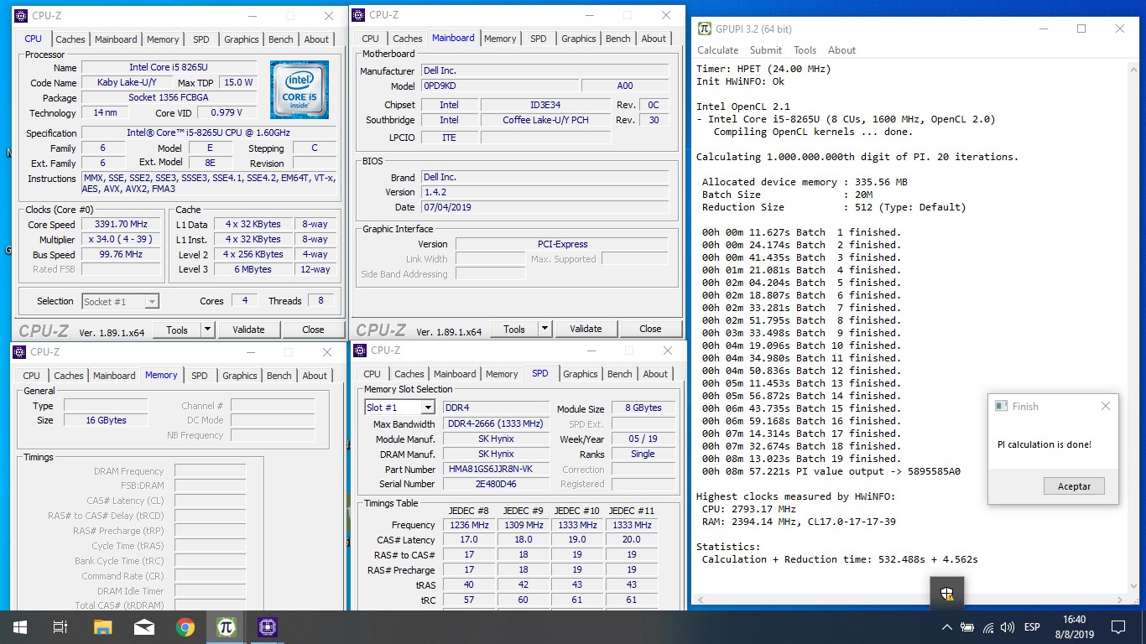Click Windows Defender shield tray icon
Image resolution: width=1146 pixels, height=644 pixels.
[947, 595]
